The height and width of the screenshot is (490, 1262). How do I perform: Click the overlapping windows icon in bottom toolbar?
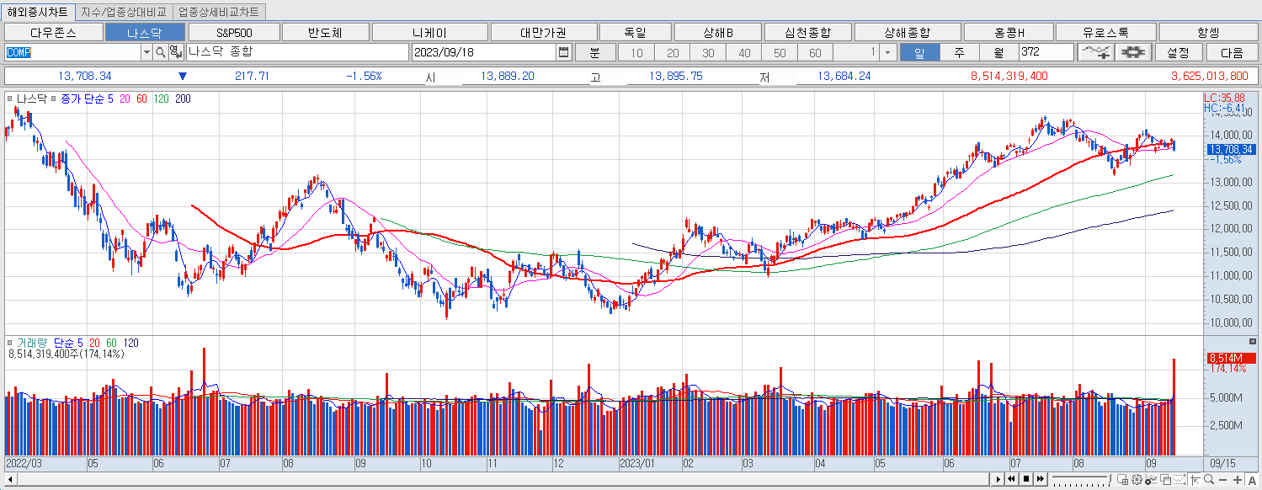pos(1165,480)
